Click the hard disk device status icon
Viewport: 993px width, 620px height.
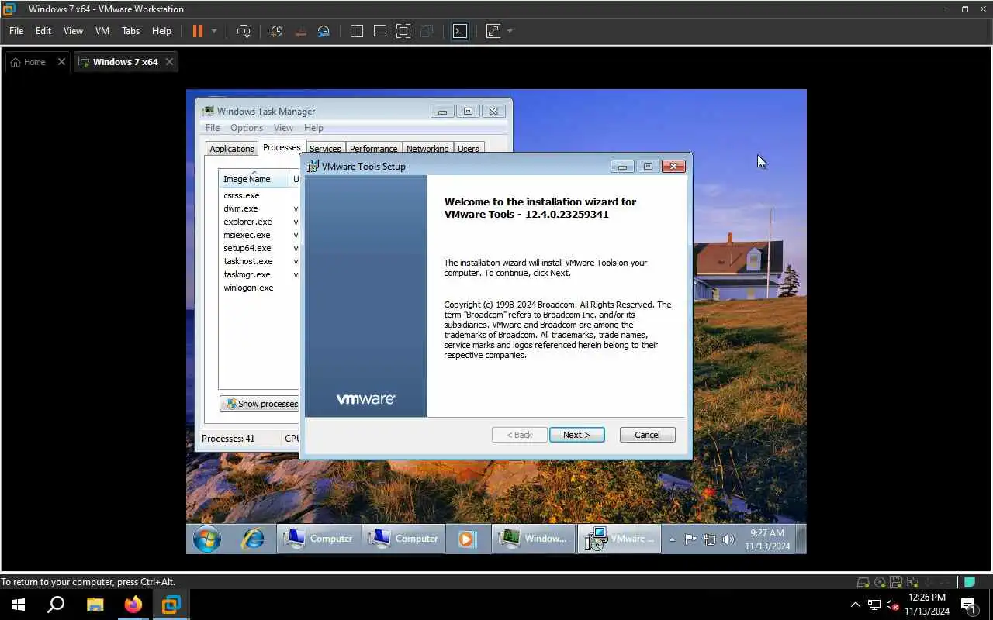coord(863,582)
